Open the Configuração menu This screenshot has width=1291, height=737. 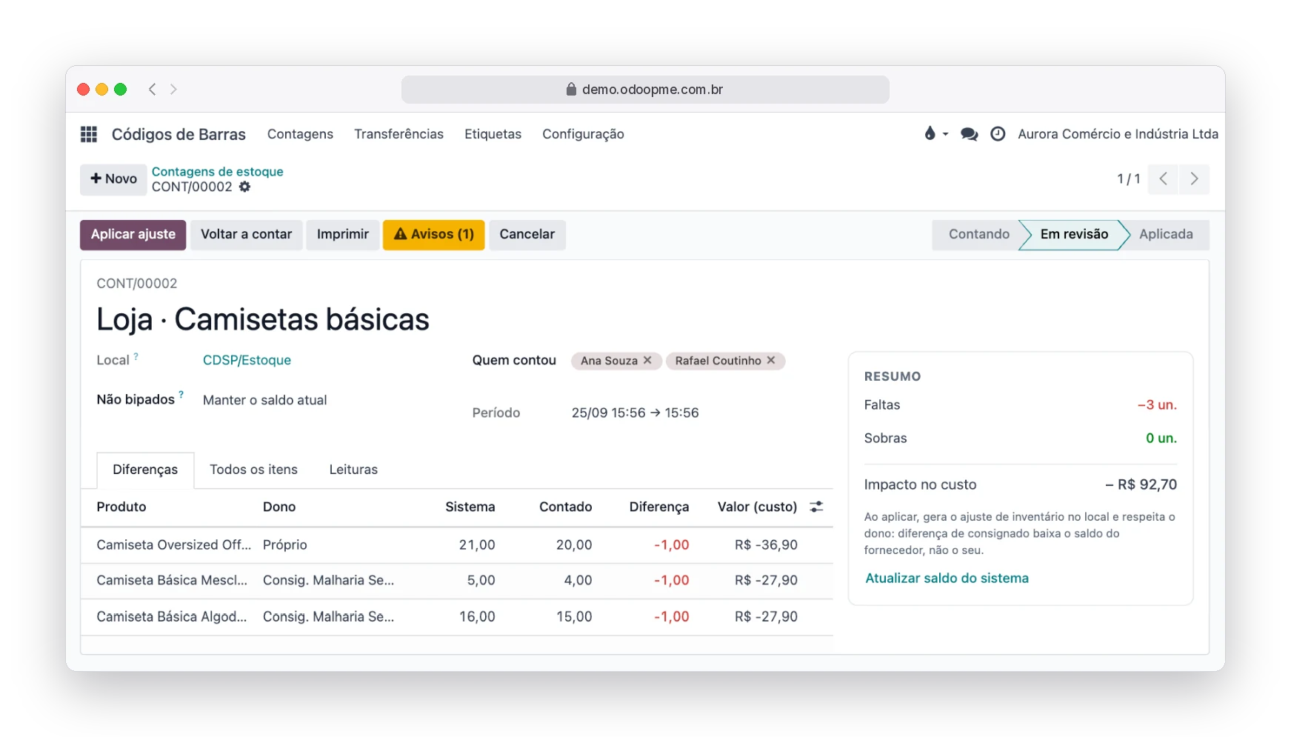tap(583, 134)
